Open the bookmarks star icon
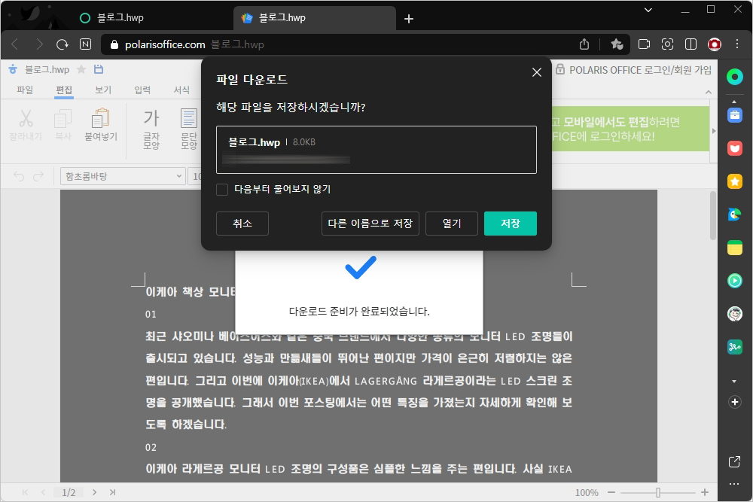 617,44
